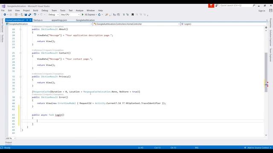Open the Test menu
The image size is (273, 153).
(x=70, y=10)
